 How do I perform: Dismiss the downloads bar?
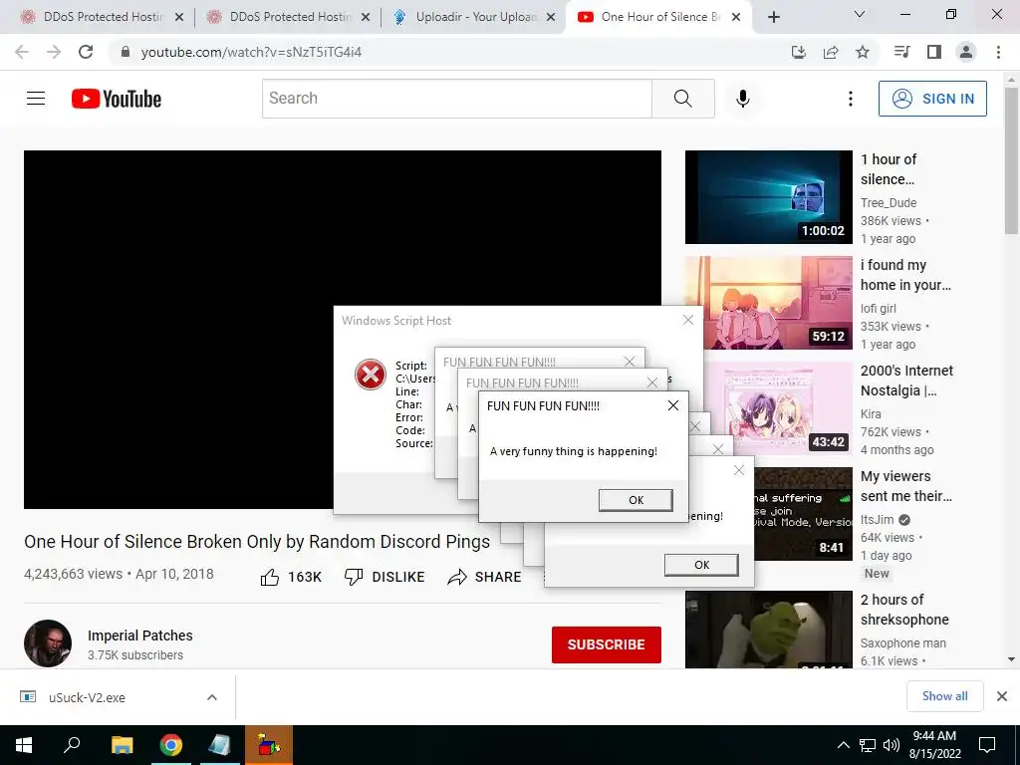click(1002, 696)
